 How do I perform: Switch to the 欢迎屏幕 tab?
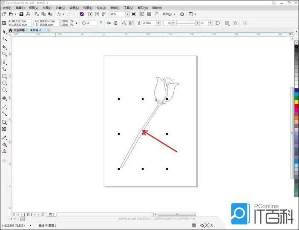click(19, 30)
